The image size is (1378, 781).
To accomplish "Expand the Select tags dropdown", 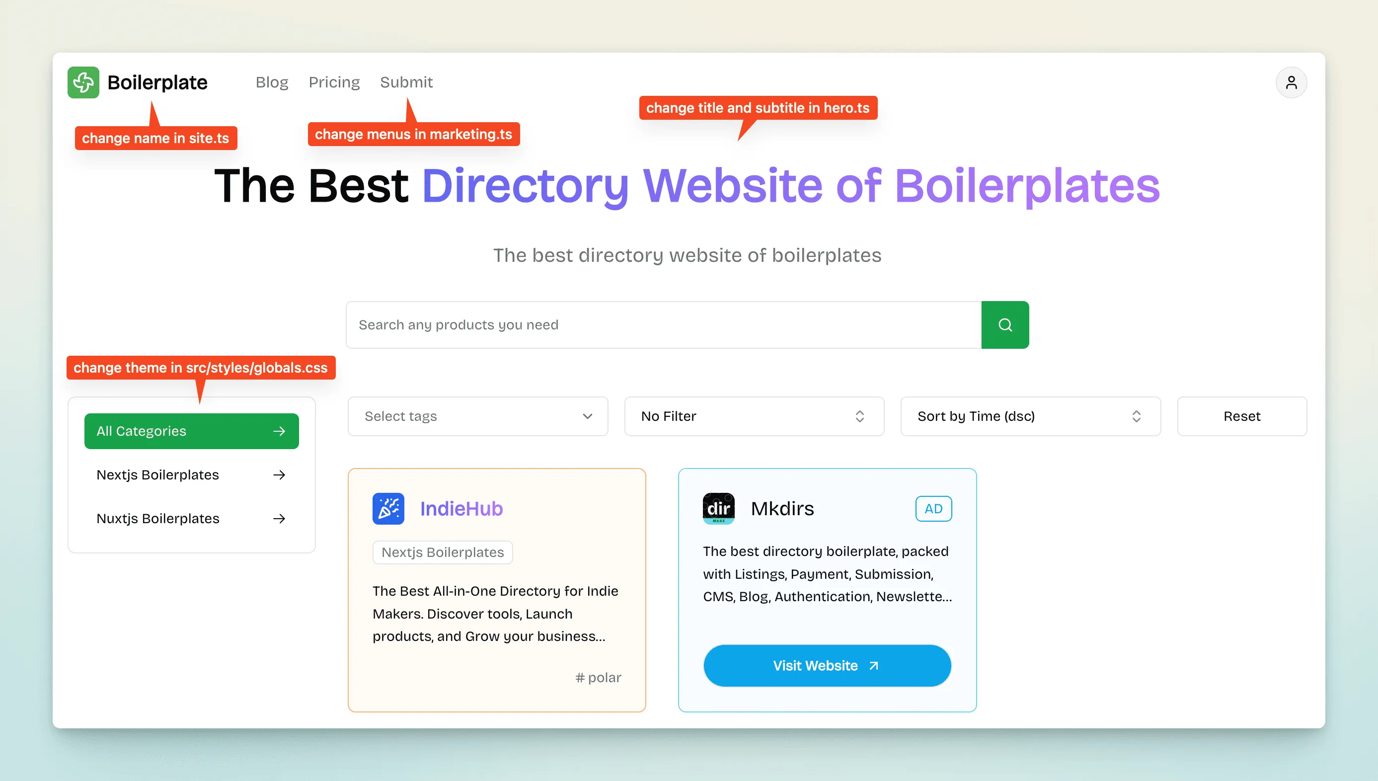I will tap(477, 415).
